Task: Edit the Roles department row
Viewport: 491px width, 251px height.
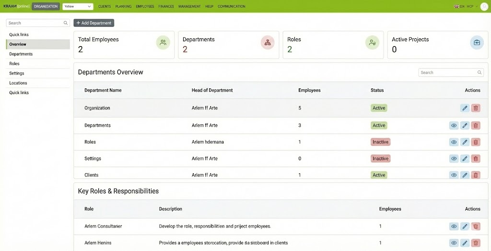Action: (x=465, y=142)
